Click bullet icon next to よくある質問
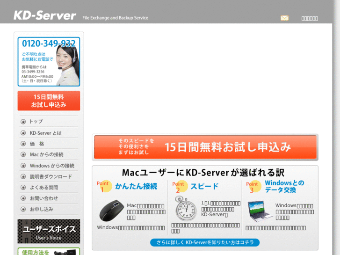The width and height of the screenshot is (340, 255). (23, 187)
